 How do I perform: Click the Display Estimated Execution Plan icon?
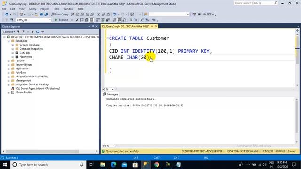[x=82, y=20]
